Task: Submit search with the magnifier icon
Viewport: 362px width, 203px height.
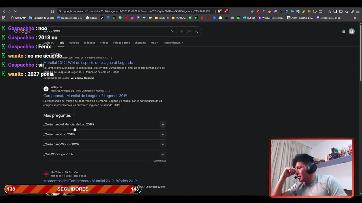Action: pyautogui.click(x=196, y=31)
